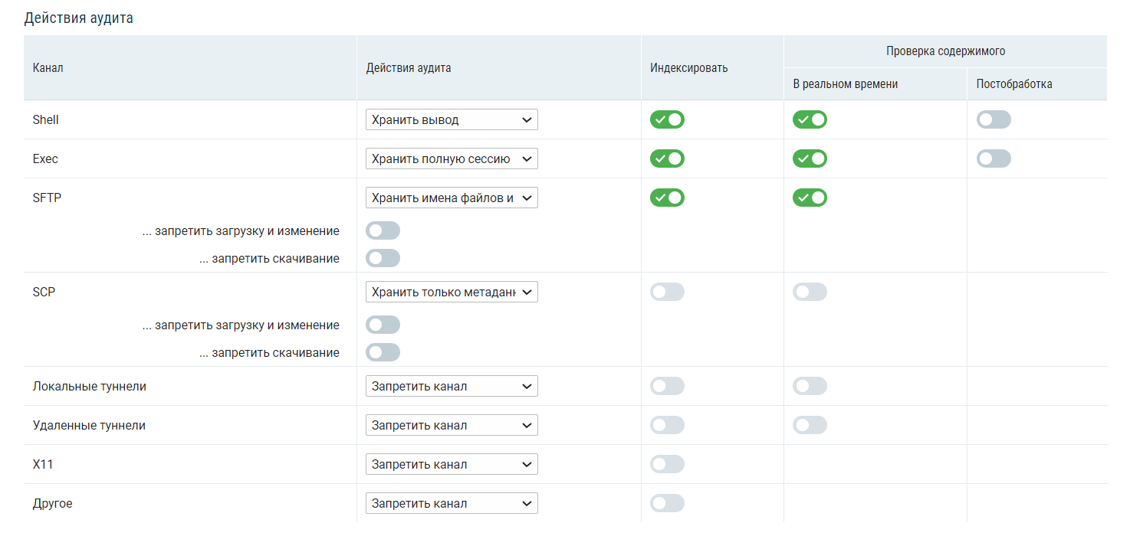
Task: Open Shell audit action dropdown
Action: 452,119
